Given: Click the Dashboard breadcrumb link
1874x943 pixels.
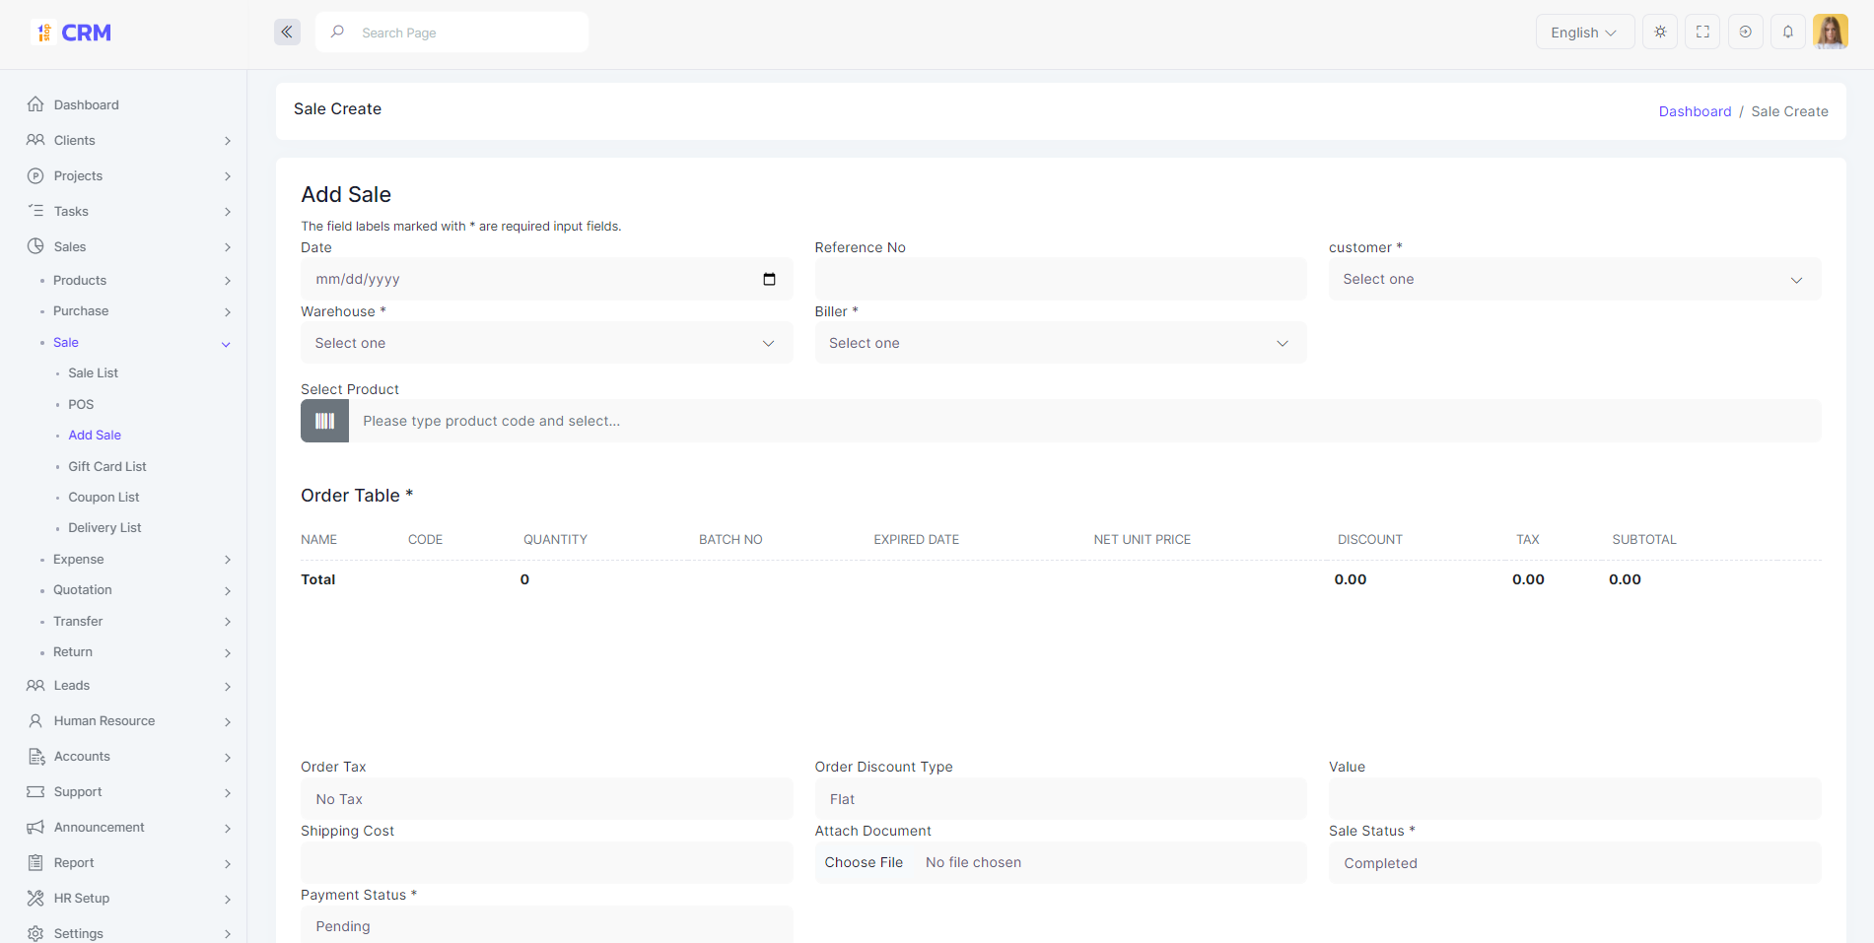Looking at the screenshot, I should pos(1694,111).
